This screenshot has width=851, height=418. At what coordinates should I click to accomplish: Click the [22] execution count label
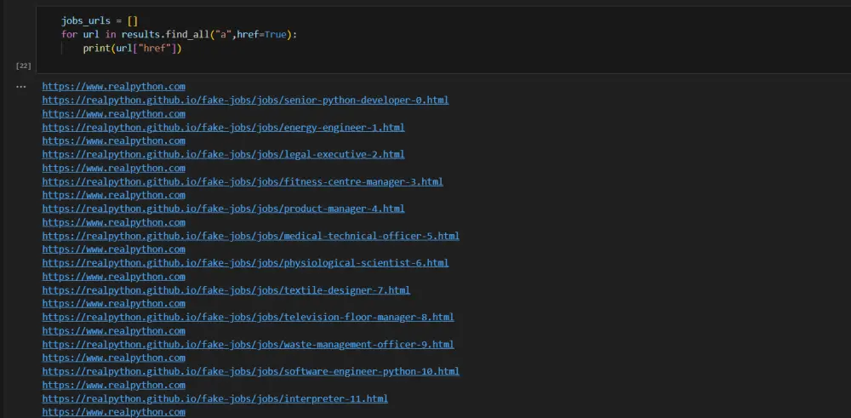(23, 66)
